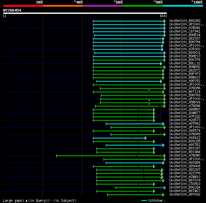Click the green ~80% legend color segment
Image resolution: width=206 pixels, height=203 pixels.
pos(143,6)
